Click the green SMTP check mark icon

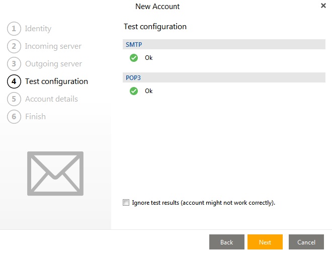pos(134,58)
